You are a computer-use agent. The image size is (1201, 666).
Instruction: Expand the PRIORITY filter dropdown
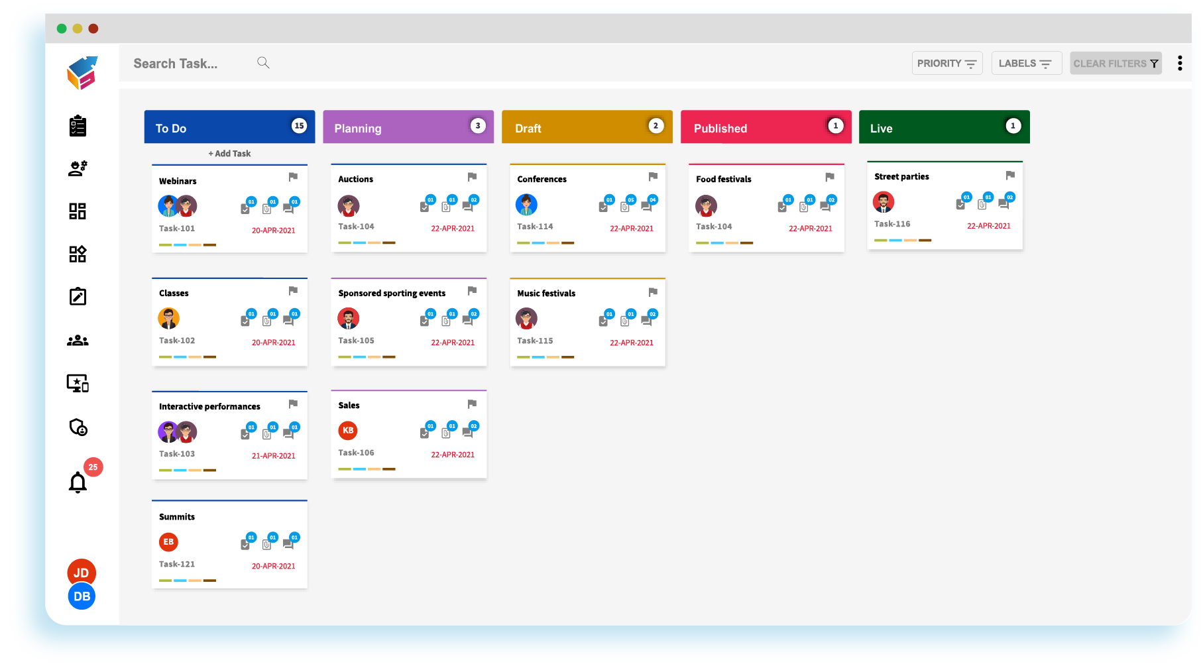click(946, 64)
